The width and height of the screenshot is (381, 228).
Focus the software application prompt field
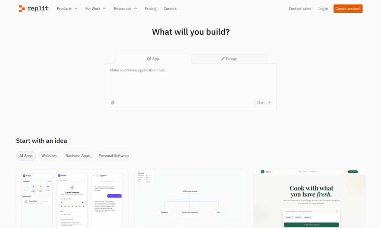coord(190,82)
